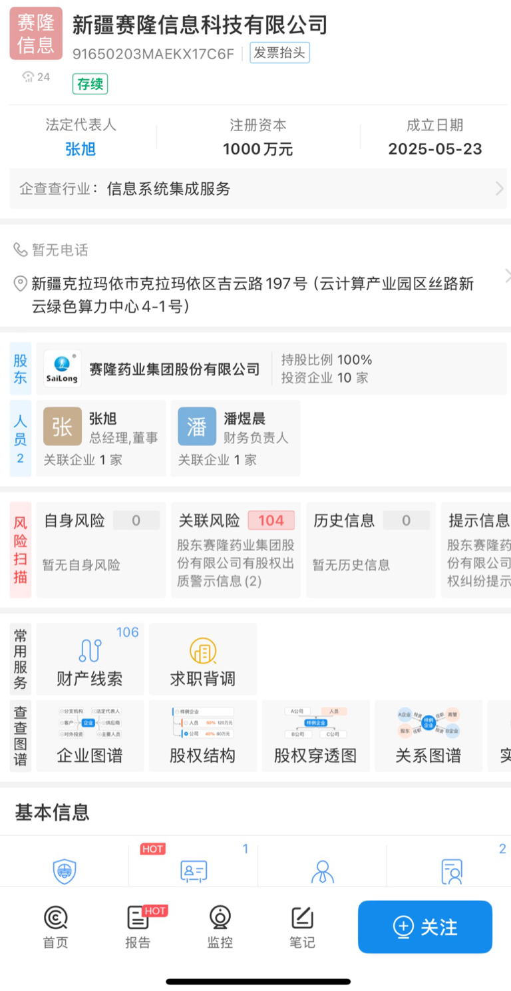Screen dimensions: 511x991
Task: Tap the 潘 avatar of 潘煜晨
Action: [197, 427]
